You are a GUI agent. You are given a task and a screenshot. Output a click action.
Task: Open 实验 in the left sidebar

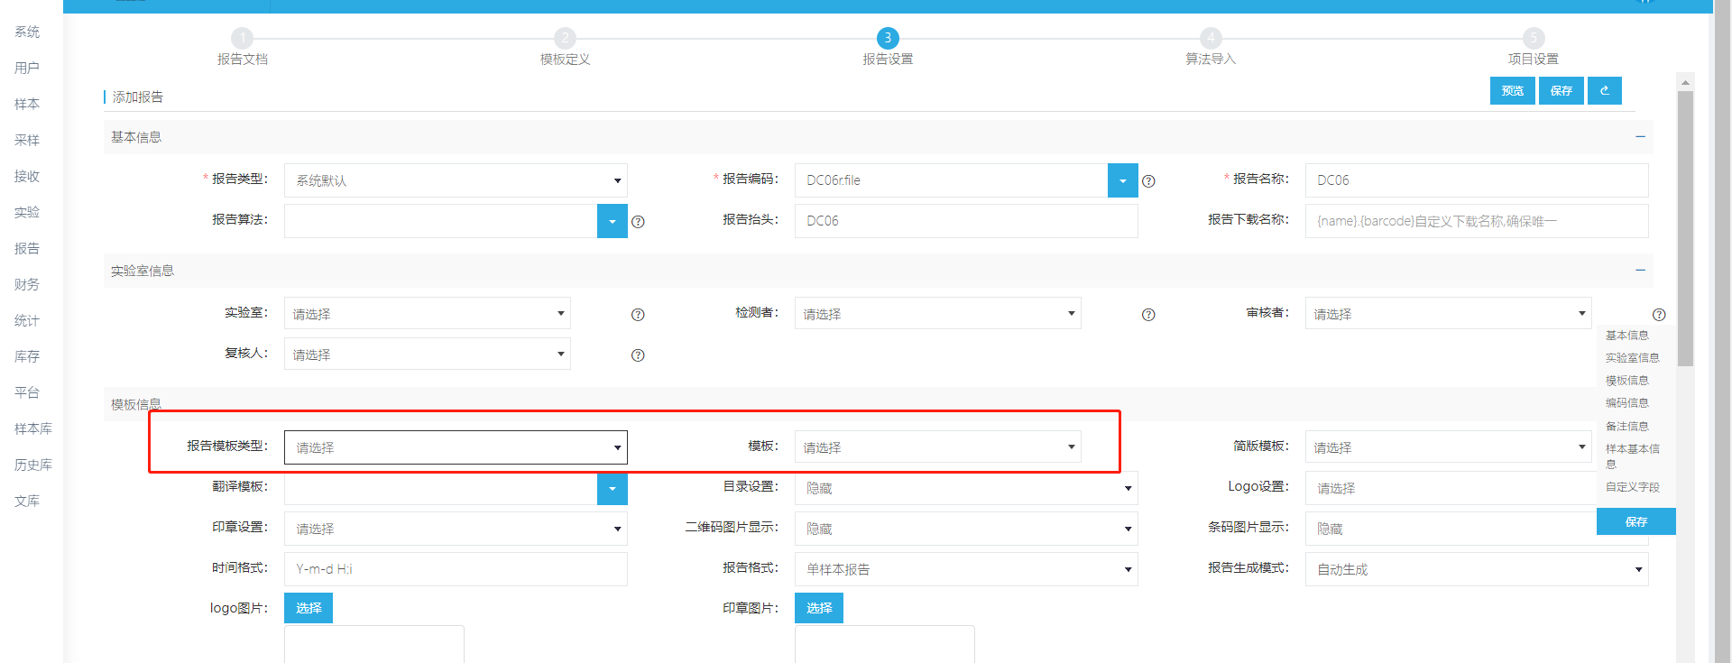click(27, 212)
